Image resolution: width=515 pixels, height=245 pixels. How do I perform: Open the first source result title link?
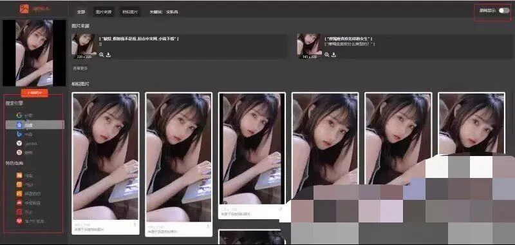[139, 39]
